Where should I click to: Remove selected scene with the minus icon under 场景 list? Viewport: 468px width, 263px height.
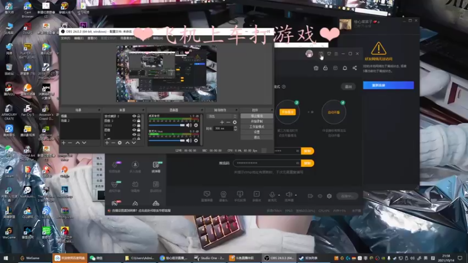coord(70,143)
